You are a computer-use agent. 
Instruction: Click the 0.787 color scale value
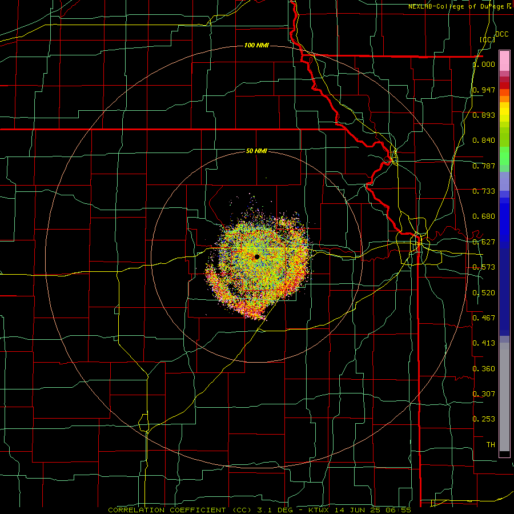coord(484,166)
